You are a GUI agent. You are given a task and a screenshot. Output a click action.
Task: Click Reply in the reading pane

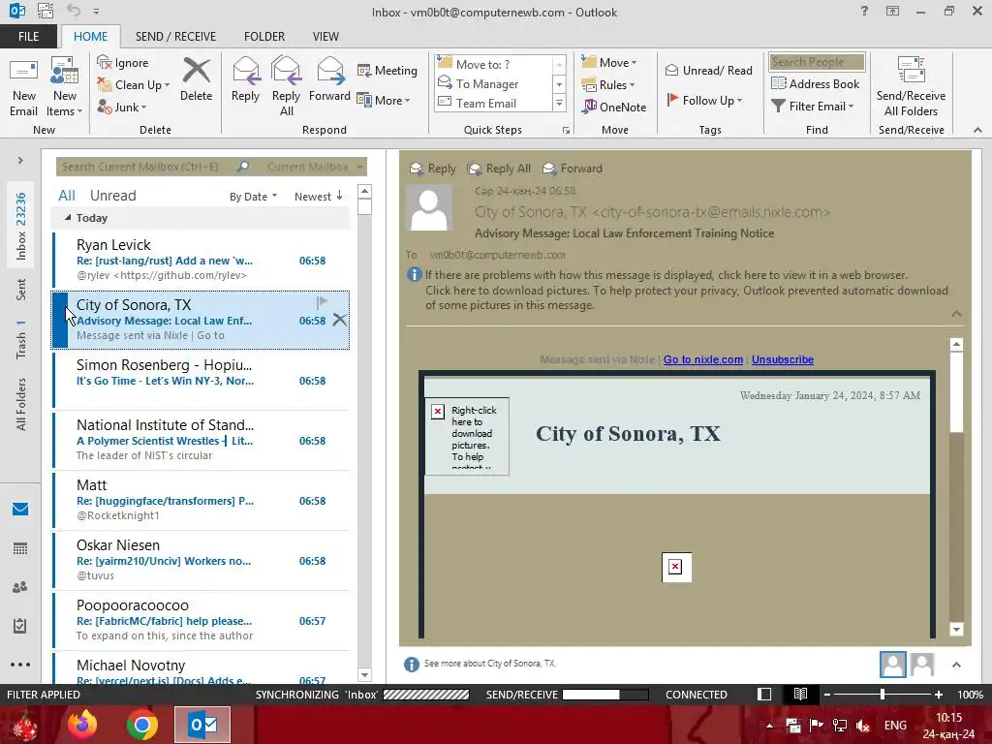click(x=433, y=169)
